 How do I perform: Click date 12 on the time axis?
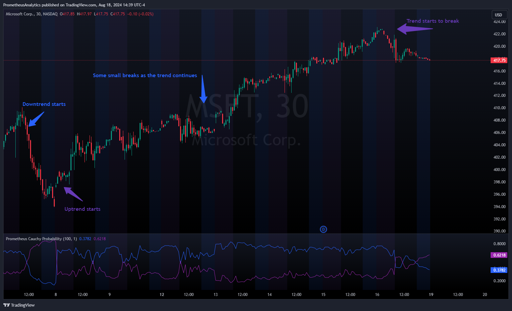pyautogui.click(x=162, y=295)
